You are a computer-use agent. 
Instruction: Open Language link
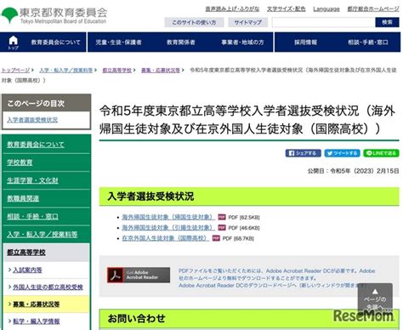click(x=326, y=9)
